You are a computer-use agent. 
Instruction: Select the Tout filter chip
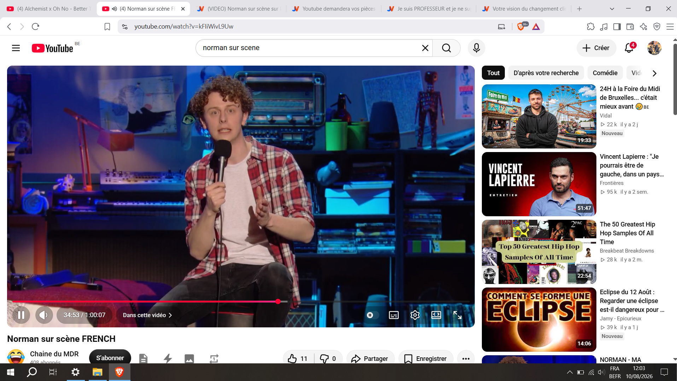(493, 73)
